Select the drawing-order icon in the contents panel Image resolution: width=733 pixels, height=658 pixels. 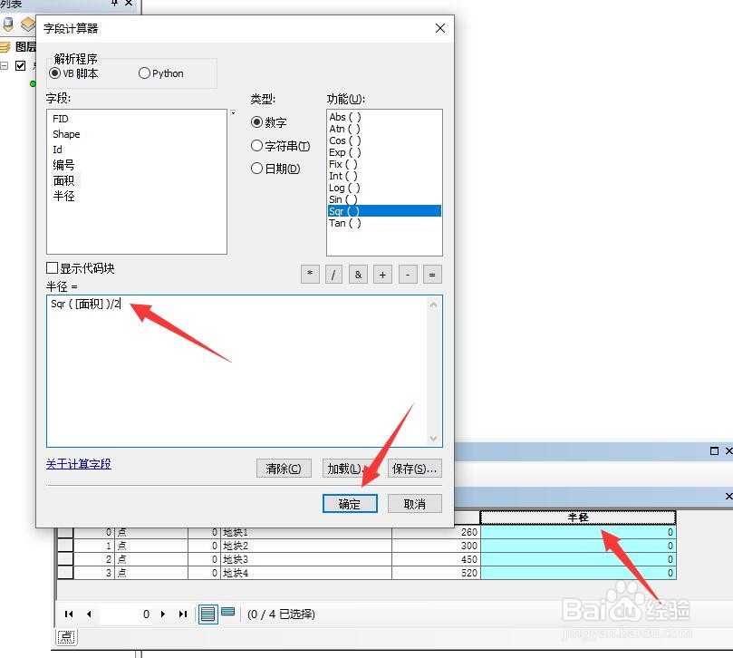[8, 24]
